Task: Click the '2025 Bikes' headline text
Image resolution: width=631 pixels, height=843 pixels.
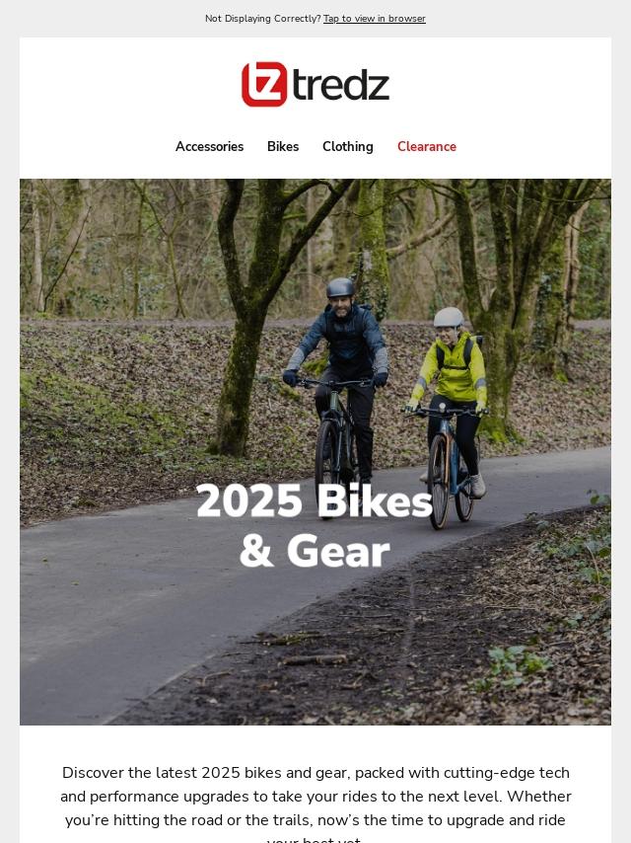Action: (x=315, y=501)
